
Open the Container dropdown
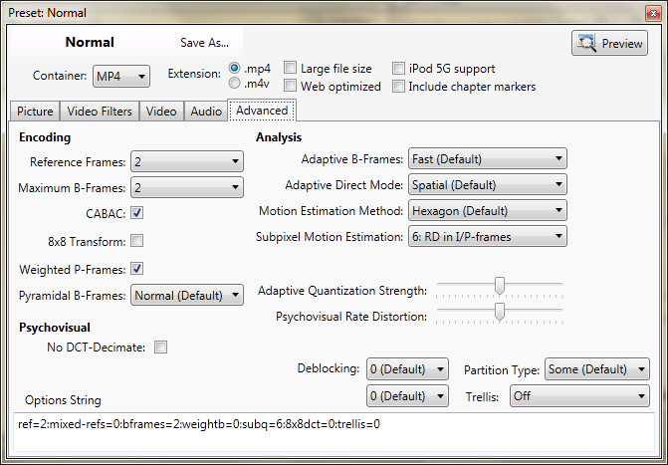click(x=121, y=77)
